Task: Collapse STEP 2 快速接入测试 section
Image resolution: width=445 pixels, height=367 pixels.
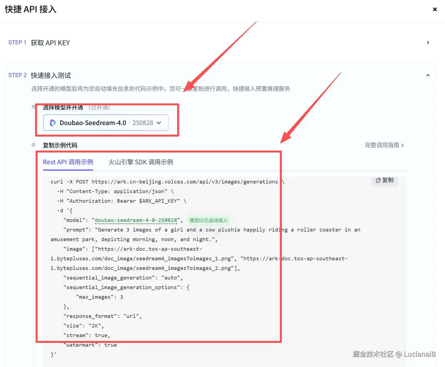Action: click(x=428, y=75)
